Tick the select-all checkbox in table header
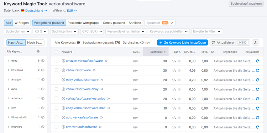267x133 pixels. coord(57,52)
